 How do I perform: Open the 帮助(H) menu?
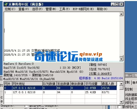click(x=102, y=9)
